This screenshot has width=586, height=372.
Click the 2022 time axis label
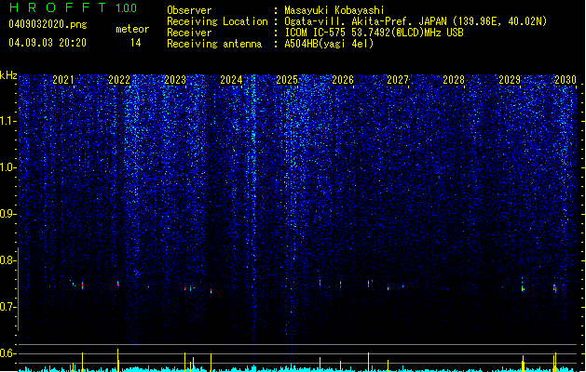119,79
